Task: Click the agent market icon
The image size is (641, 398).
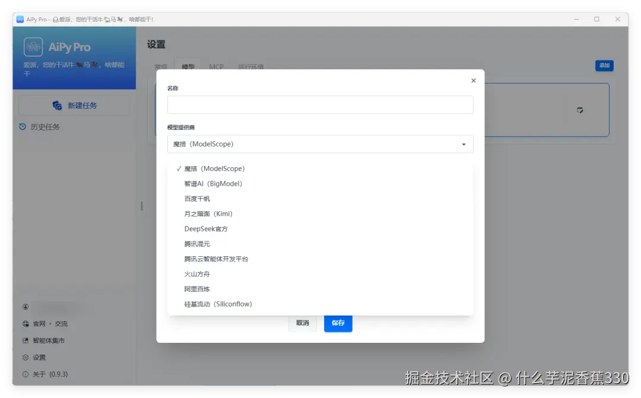Action: click(x=26, y=340)
